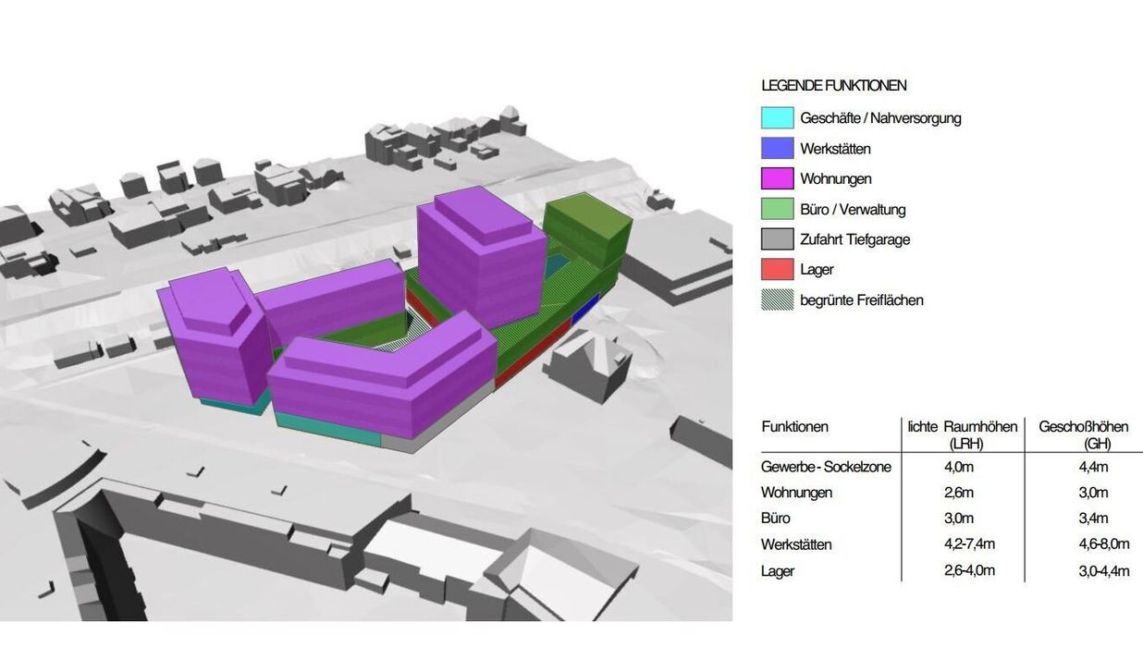Click the 'Funktionen' table column header
Viewport: 1143px width, 647px height.
(x=794, y=427)
